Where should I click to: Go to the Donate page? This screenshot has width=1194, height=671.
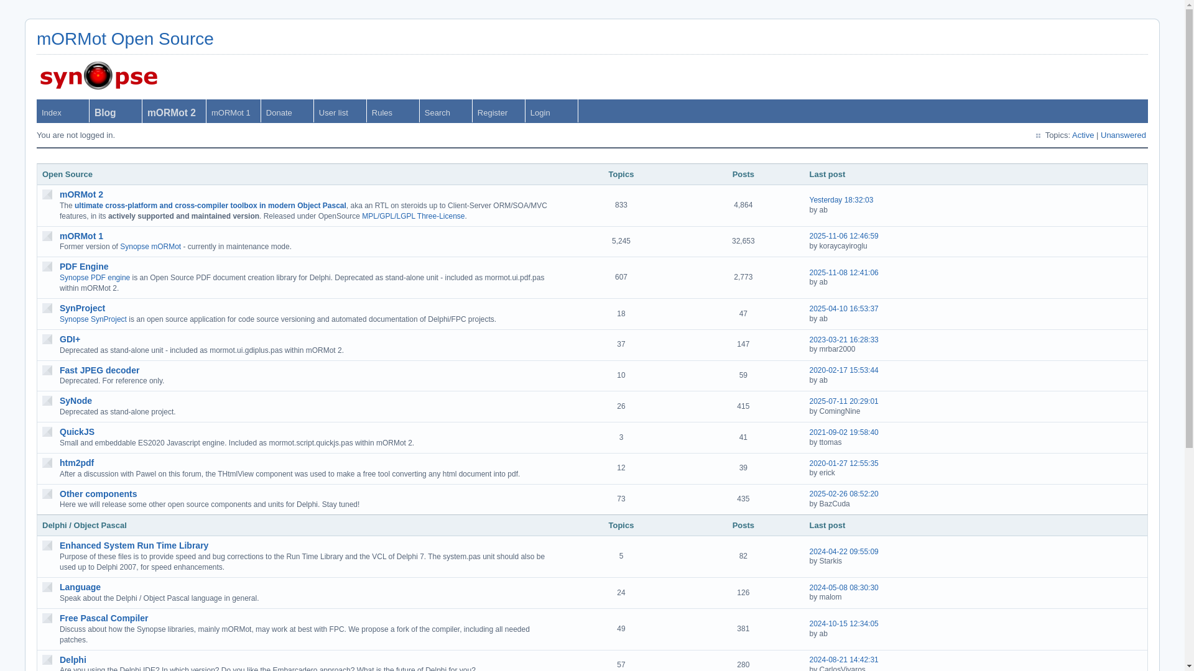287,111
